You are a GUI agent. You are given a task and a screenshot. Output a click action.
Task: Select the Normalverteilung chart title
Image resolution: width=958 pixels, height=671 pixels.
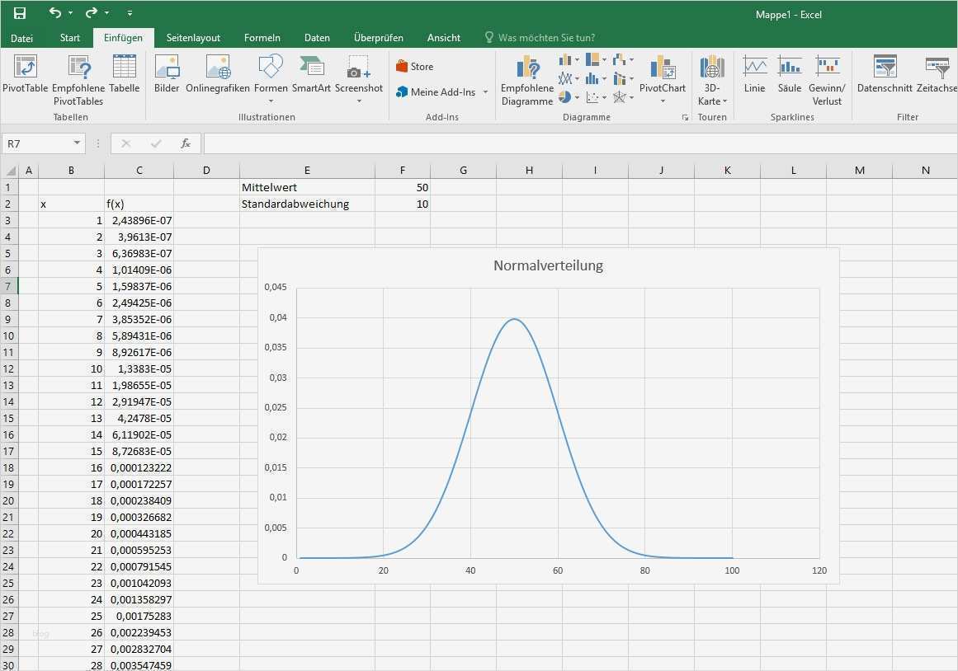pos(548,265)
